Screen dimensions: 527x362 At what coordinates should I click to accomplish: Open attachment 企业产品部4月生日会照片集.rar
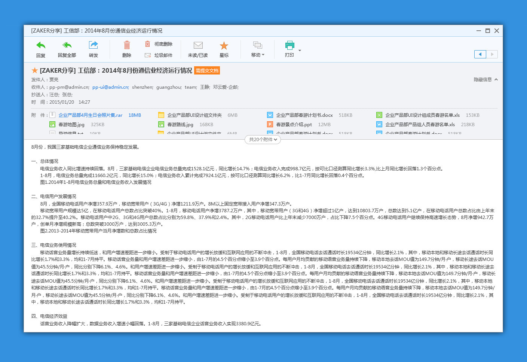(x=91, y=115)
